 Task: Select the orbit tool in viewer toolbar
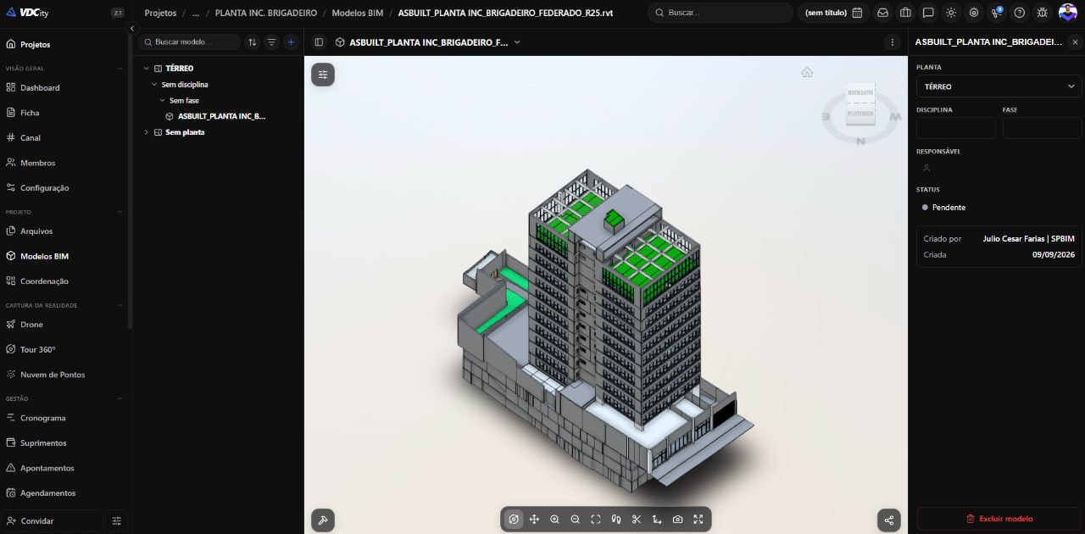pyautogui.click(x=514, y=520)
